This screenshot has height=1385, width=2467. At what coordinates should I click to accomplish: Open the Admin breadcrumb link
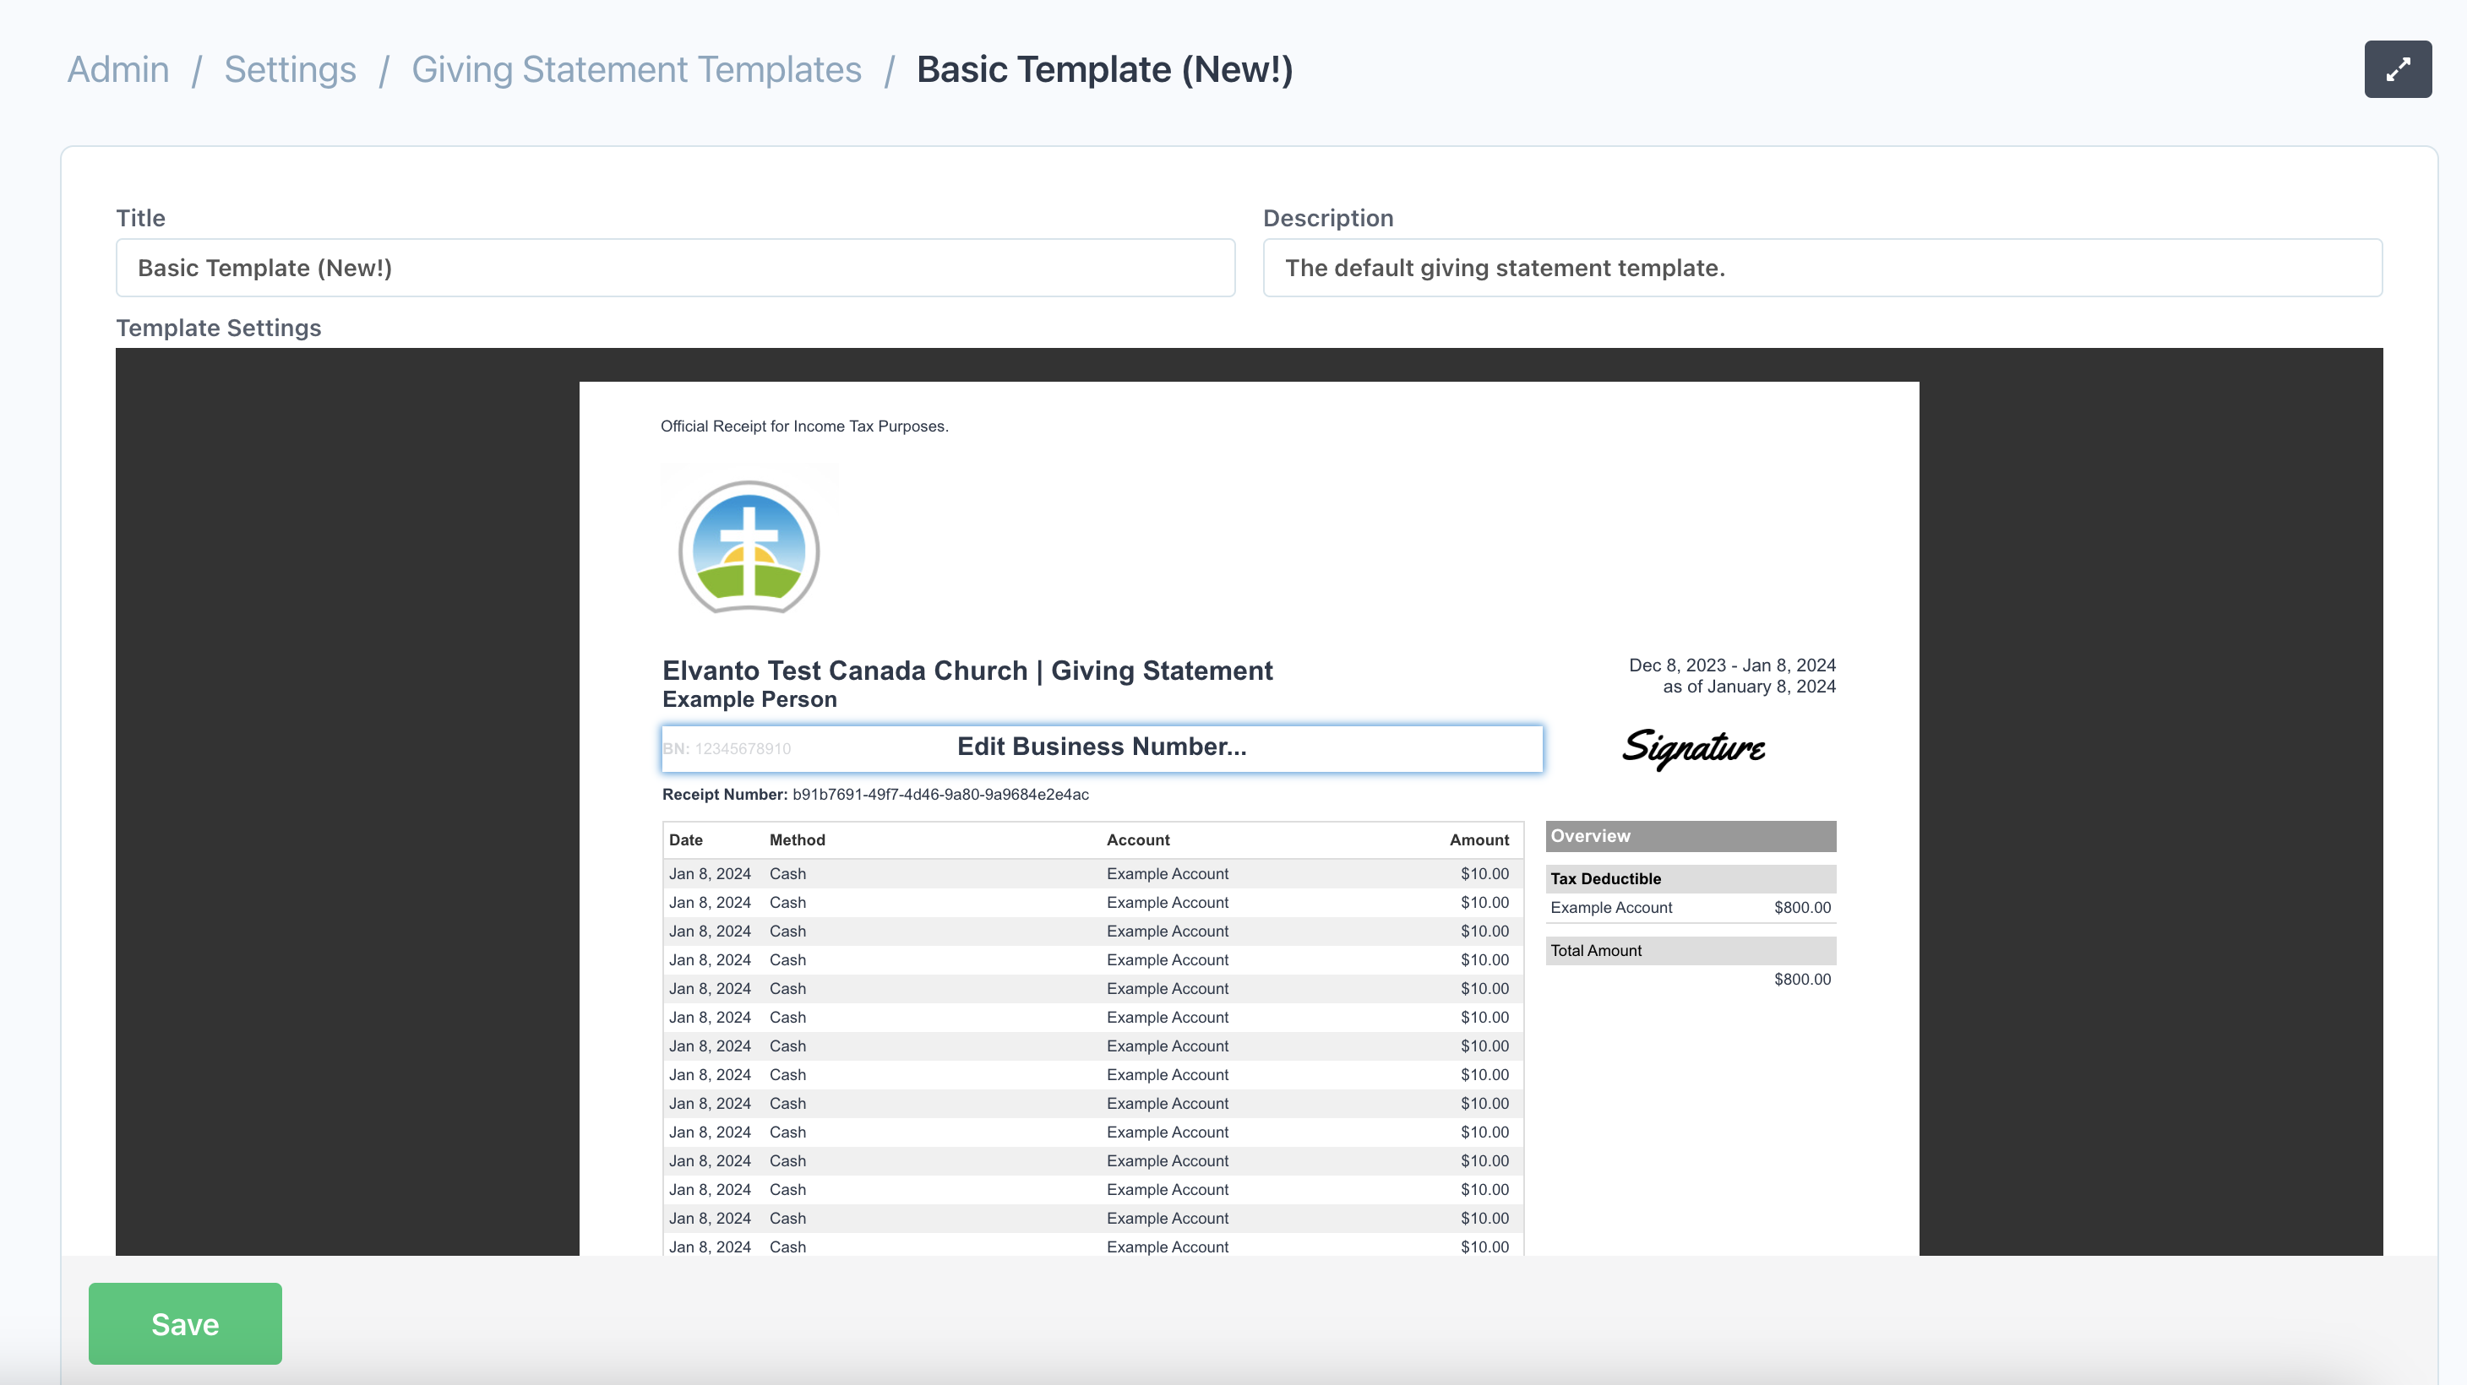coord(117,69)
